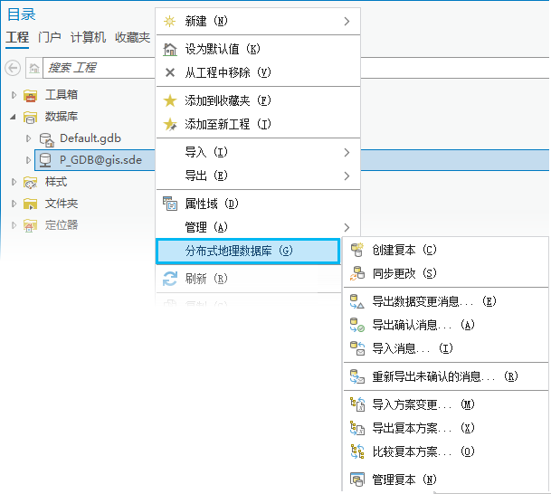Click the 设为默认值 home icon
551x494 pixels.
pos(169,49)
